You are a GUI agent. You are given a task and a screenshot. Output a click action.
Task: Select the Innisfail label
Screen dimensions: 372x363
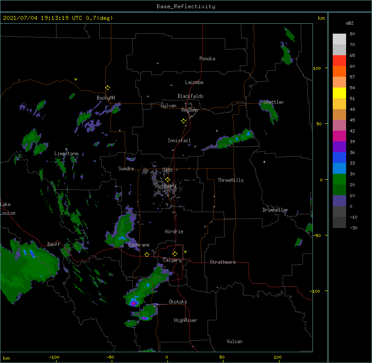[179, 141]
